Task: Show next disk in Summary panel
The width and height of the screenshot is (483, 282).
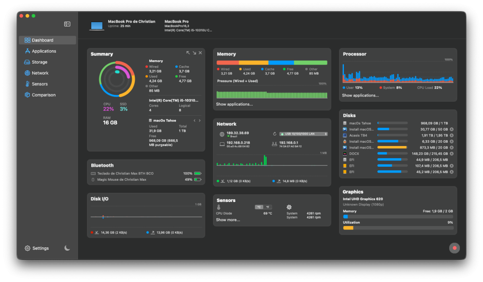Action: tap(199, 121)
